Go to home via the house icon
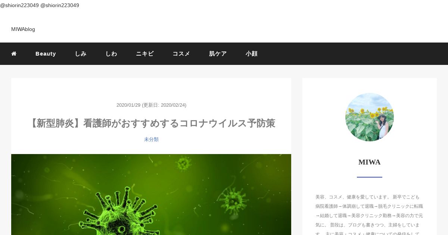Image resolution: width=448 pixels, height=235 pixels. (14, 54)
